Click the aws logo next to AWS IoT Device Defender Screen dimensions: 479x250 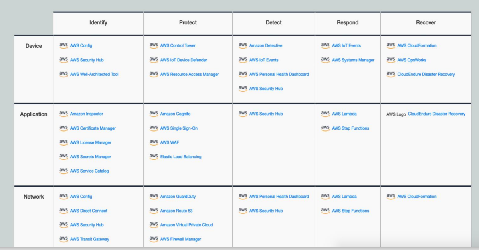coord(154,60)
